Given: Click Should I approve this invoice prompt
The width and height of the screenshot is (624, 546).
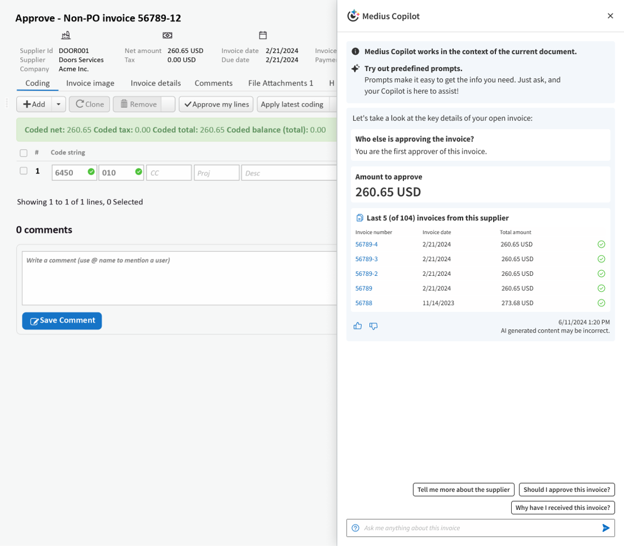Looking at the screenshot, I should point(567,490).
